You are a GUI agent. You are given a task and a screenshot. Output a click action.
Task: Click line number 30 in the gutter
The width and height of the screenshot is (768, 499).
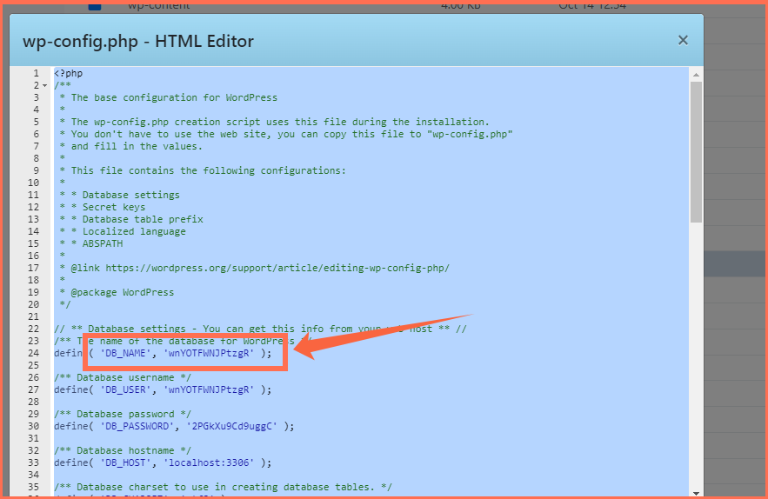pos(33,426)
